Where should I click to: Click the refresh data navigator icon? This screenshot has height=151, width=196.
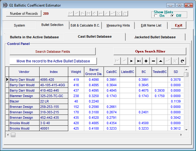(x=182, y=61)
